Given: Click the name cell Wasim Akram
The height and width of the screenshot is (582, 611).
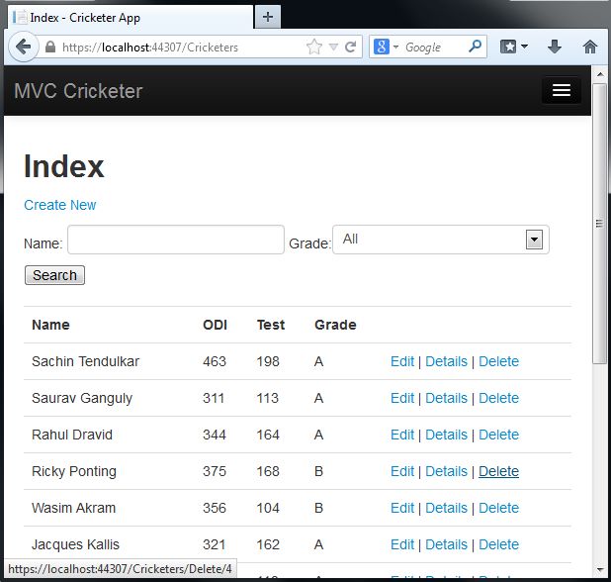Looking at the screenshot, I should point(73,509).
